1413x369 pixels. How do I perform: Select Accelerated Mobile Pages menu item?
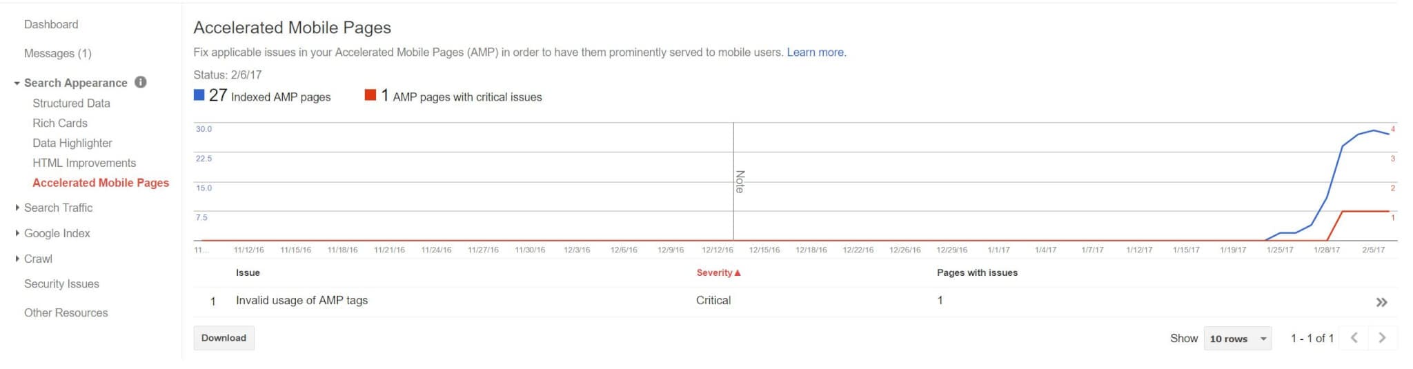tap(101, 183)
